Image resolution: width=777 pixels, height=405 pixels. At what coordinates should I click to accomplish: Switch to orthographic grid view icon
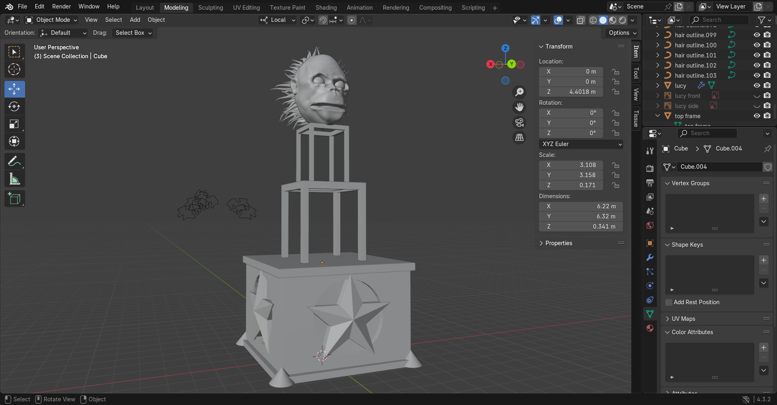(x=519, y=138)
